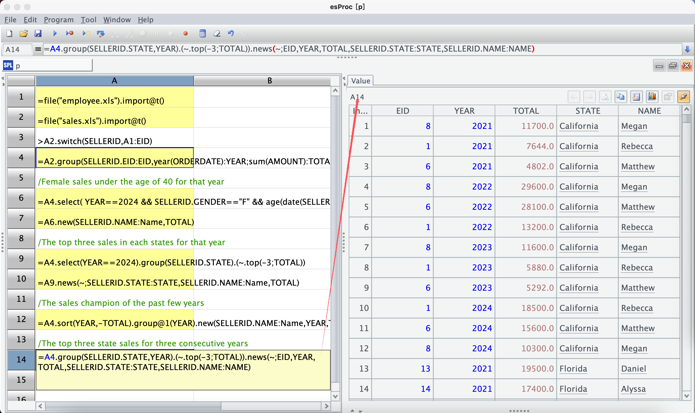Click grid vertical scrollbar down arrow
This screenshot has width=695, height=413.
(x=335, y=396)
